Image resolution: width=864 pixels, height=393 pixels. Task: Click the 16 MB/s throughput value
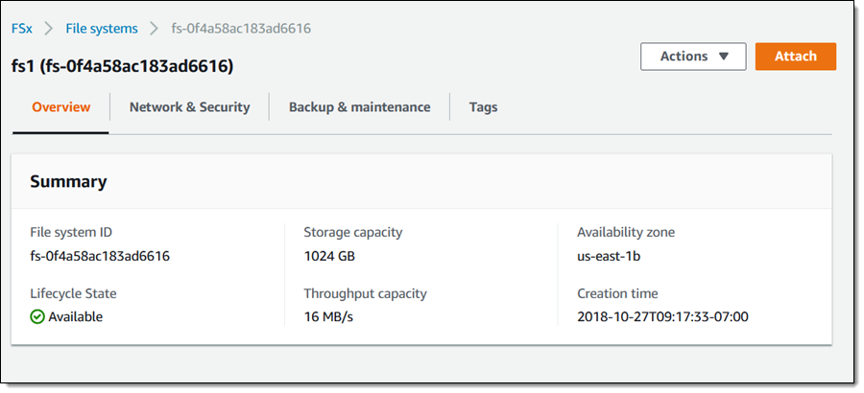[x=328, y=316]
